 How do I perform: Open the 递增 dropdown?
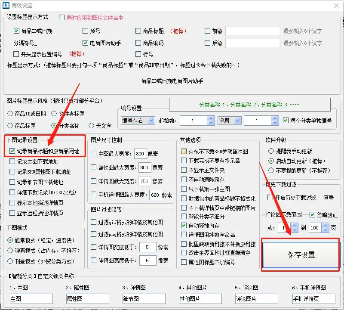(x=229, y=121)
